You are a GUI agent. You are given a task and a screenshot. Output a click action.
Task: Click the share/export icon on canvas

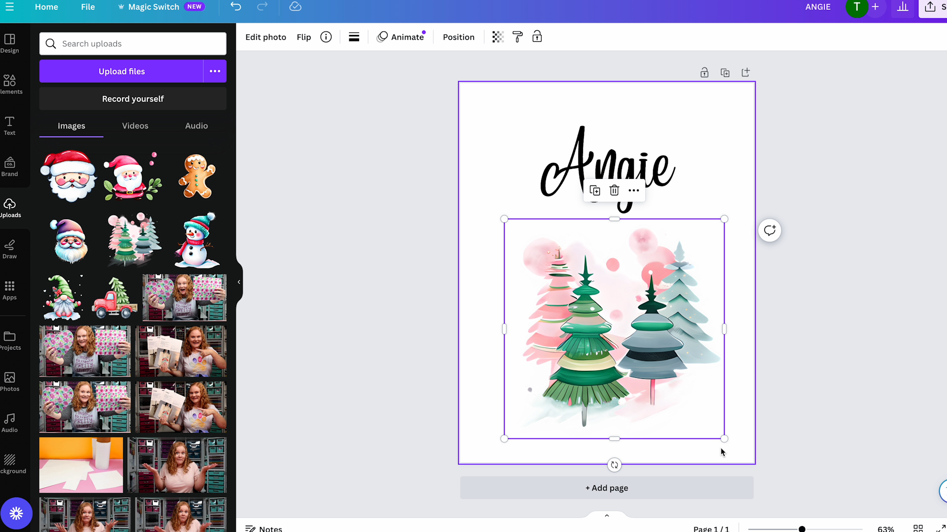tap(745, 71)
